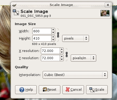
Task: Toggle the width/height aspect ratio chain link
Action: pyautogui.click(x=58, y=35)
